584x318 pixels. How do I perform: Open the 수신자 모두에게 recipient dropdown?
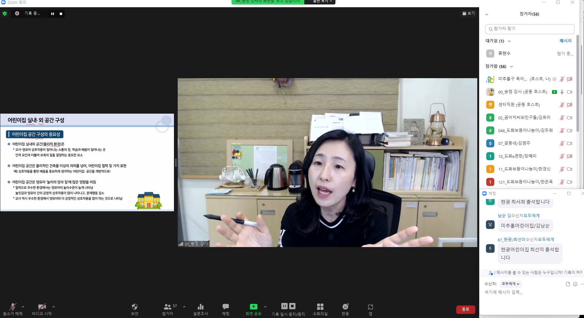(510, 284)
